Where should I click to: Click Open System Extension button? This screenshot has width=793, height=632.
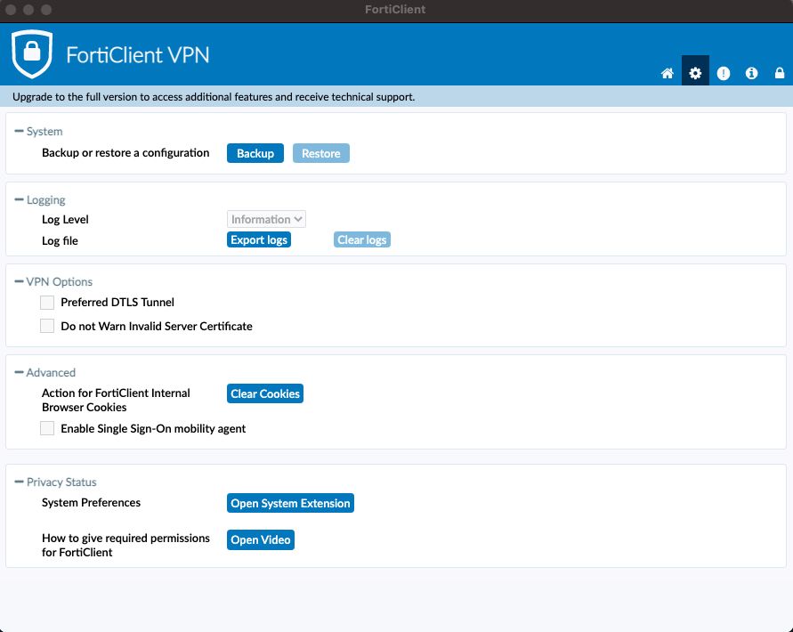pyautogui.click(x=290, y=503)
